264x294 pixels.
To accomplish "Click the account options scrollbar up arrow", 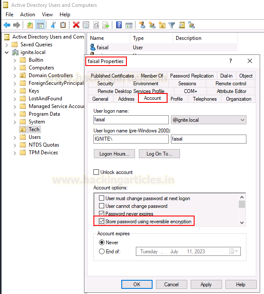I will point(242,197).
